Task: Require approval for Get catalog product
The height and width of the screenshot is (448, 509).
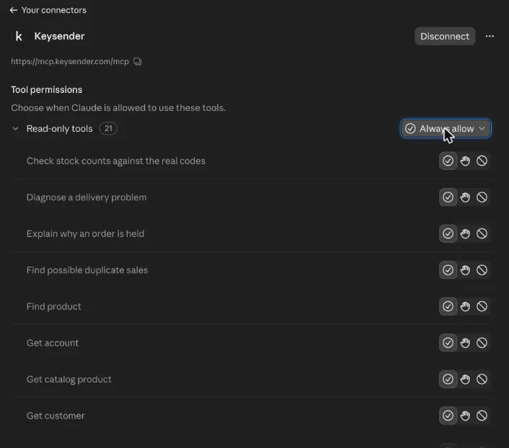Action: click(465, 379)
